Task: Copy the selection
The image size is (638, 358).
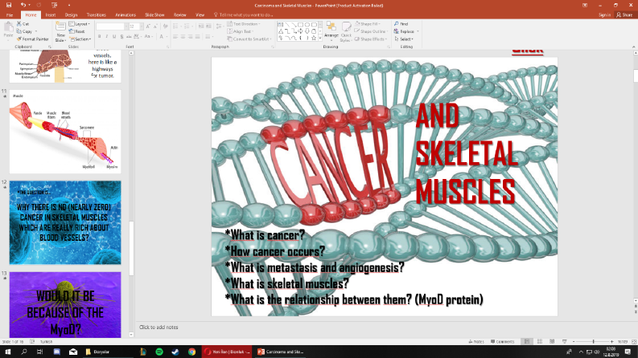Action: click(24, 31)
